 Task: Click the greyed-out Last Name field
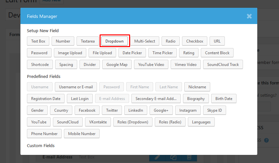[169, 87]
